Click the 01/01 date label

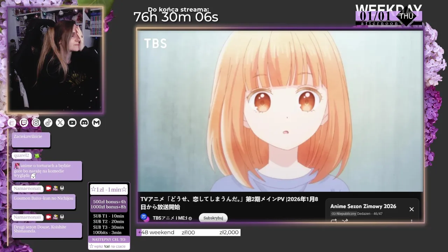coord(376,16)
